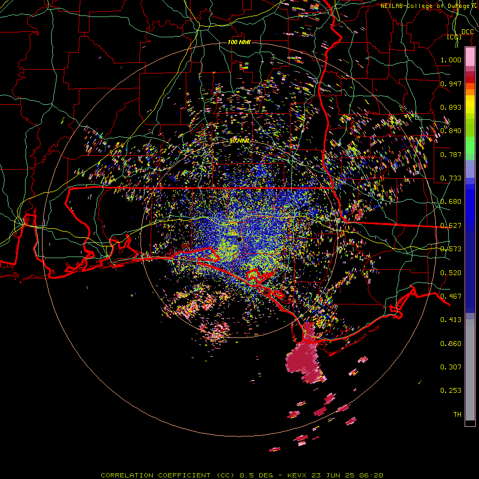Click the [CC] units label above the color bar
Viewport: 479px width, 479px height.
(x=455, y=37)
